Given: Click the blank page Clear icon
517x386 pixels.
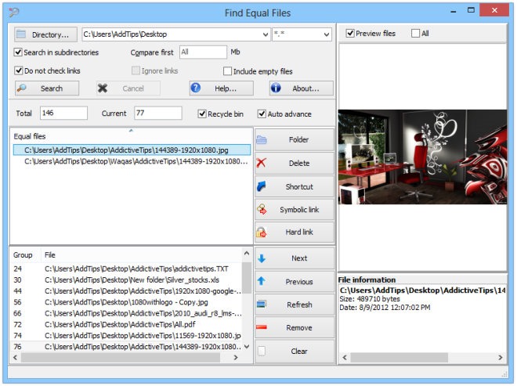Looking at the screenshot, I should tap(261, 351).
